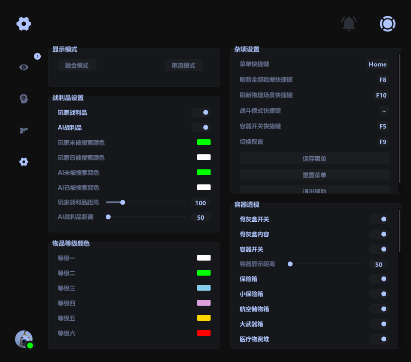Viewport: 411px width, 362px height.
Task: Change the 切换配置 F9 key binding
Action: tap(383, 142)
